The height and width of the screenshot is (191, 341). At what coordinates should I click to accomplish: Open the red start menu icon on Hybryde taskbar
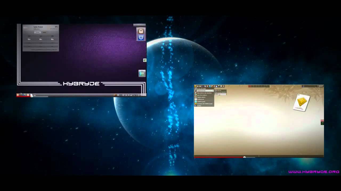(x=18, y=95)
